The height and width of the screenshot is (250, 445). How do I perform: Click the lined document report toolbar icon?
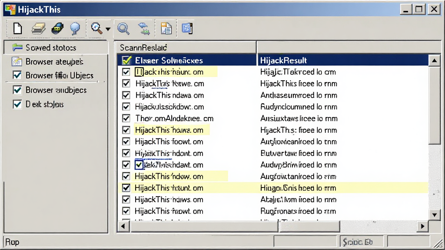(166, 29)
